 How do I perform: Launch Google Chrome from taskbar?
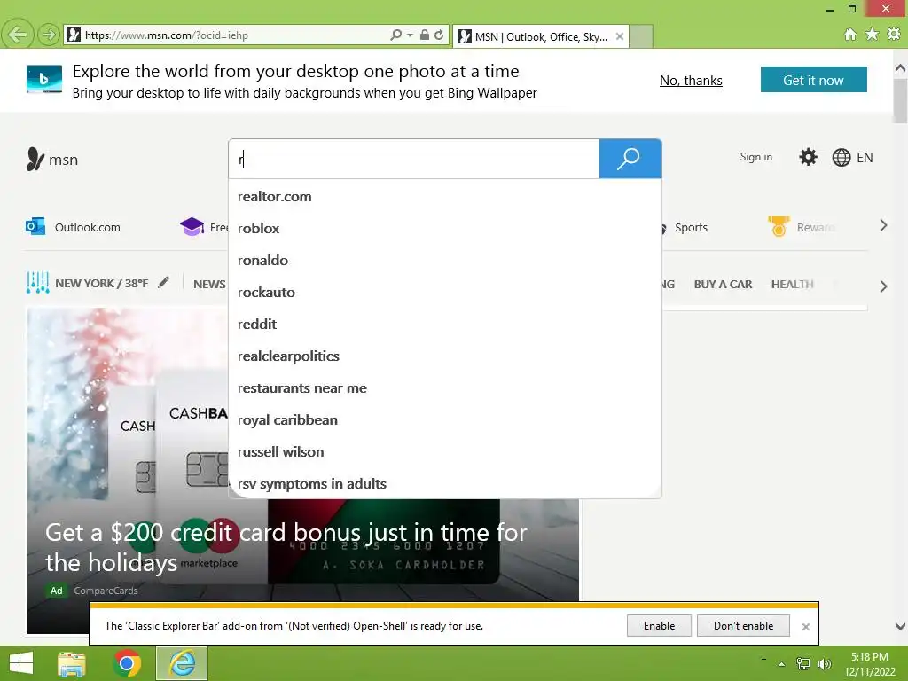[127, 663]
